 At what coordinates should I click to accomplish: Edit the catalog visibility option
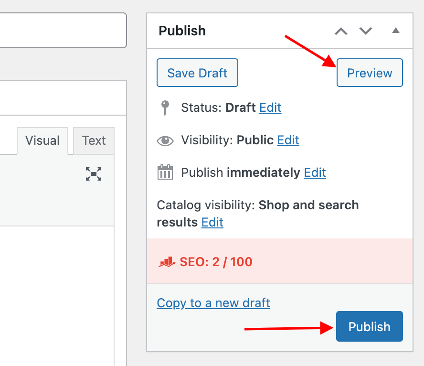coord(212,222)
